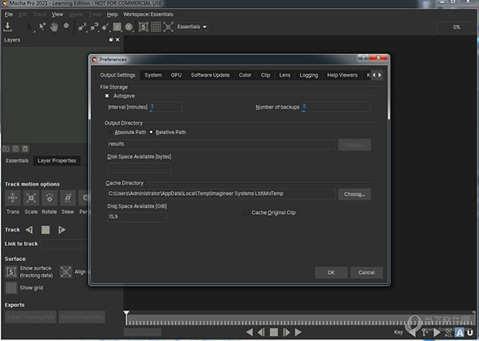Switch to Layer Properties tab

coord(57,161)
